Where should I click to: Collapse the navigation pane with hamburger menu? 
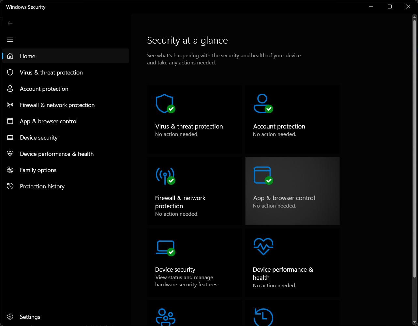point(10,39)
